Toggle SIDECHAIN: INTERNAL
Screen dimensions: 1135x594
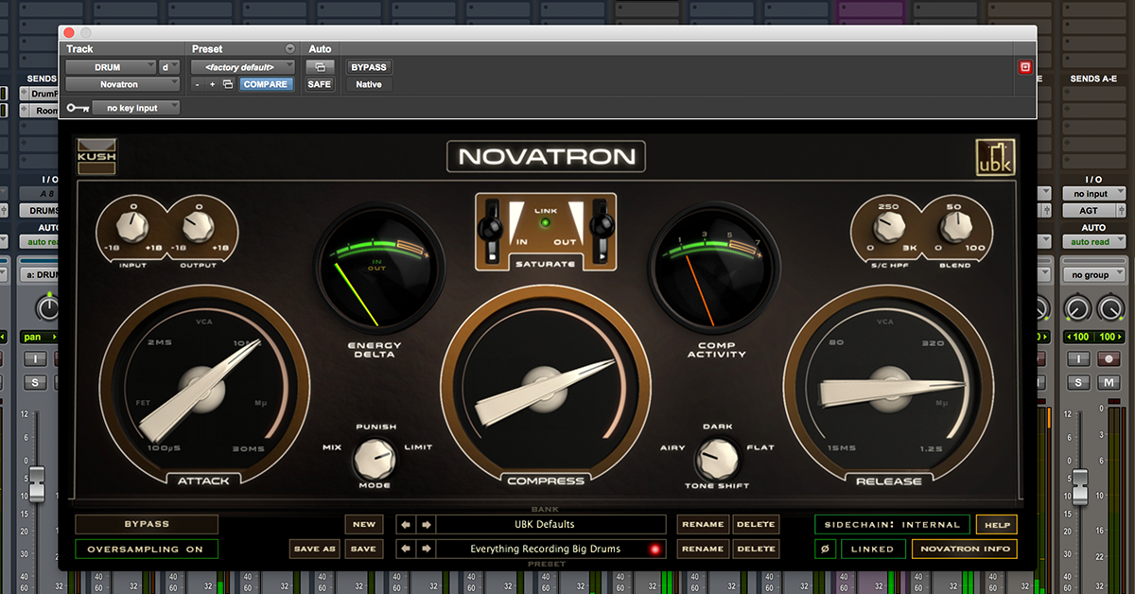point(892,524)
